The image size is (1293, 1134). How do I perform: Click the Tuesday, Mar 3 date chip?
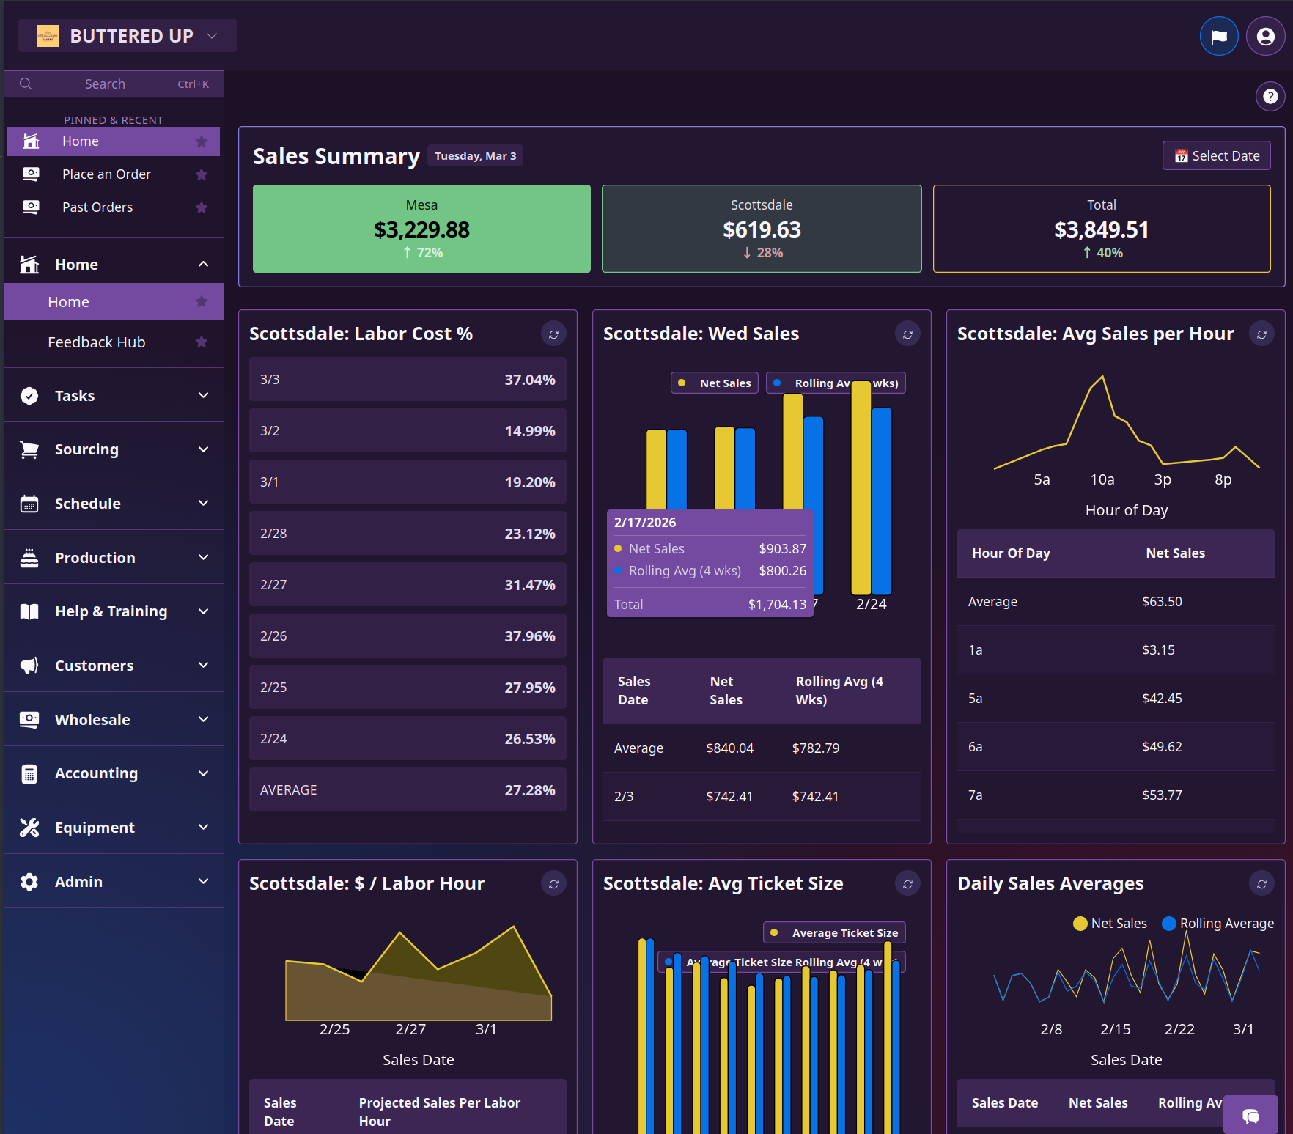[x=475, y=155]
